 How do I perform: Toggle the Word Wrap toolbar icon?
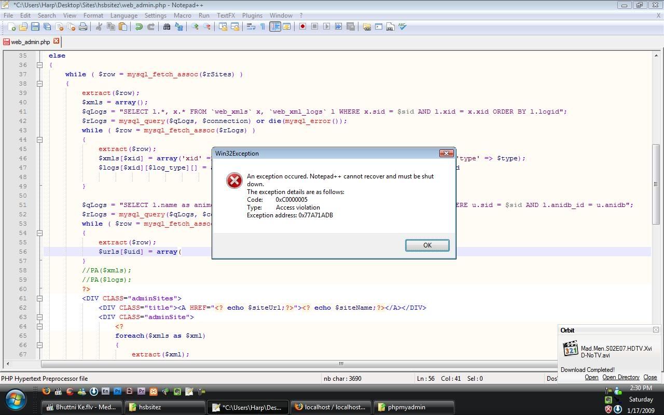[x=251, y=26]
